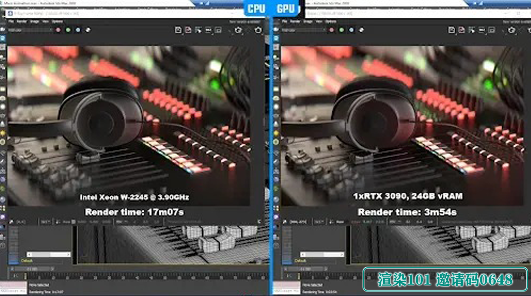This screenshot has height=296, width=531.
Task: Switch to alpha channel in GPU frame buffer
Action: click(x=361, y=30)
